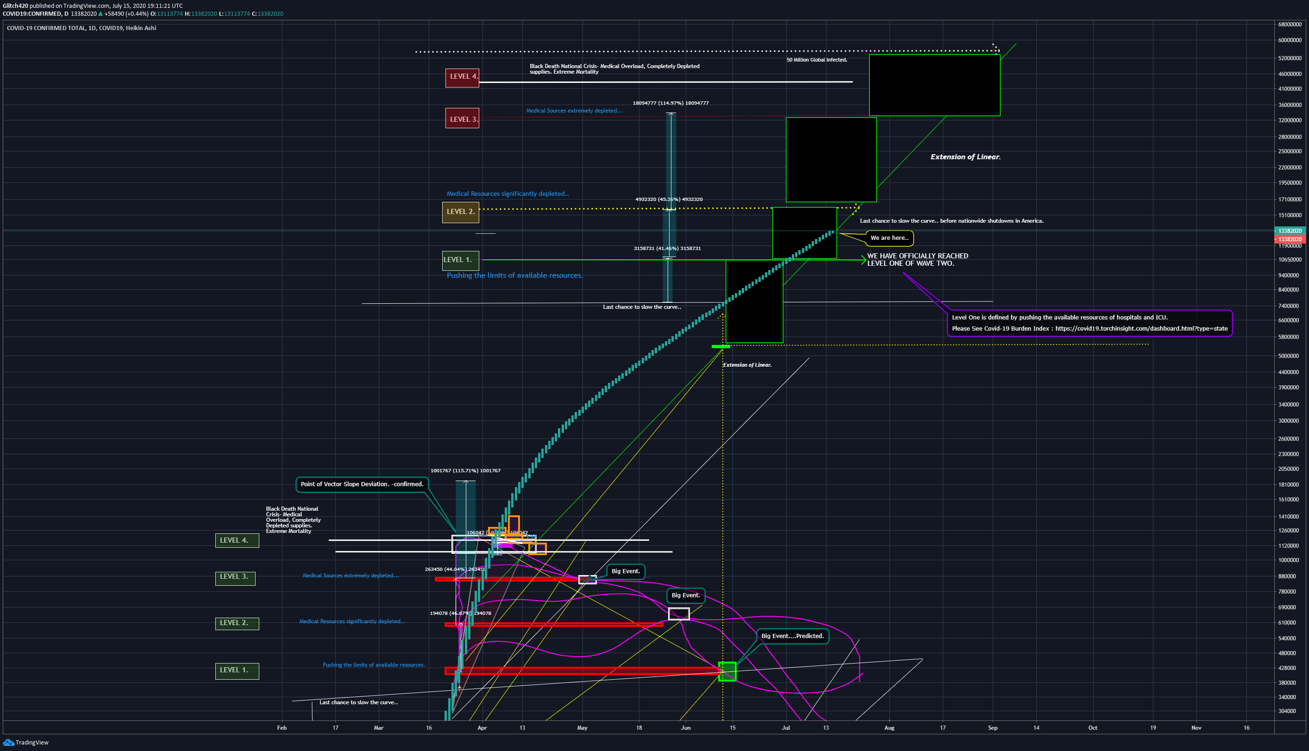Click the 10650000 price axis label
The width and height of the screenshot is (1309, 751).
pyautogui.click(x=1290, y=259)
